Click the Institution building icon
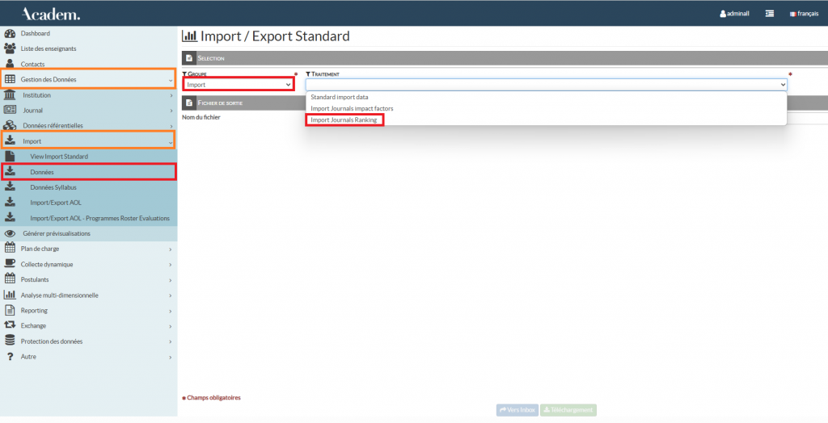This screenshot has width=828, height=423. [10, 94]
